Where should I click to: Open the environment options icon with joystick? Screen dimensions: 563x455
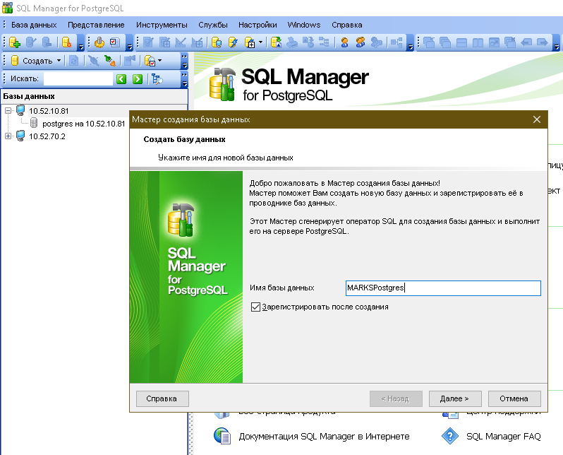(99, 42)
